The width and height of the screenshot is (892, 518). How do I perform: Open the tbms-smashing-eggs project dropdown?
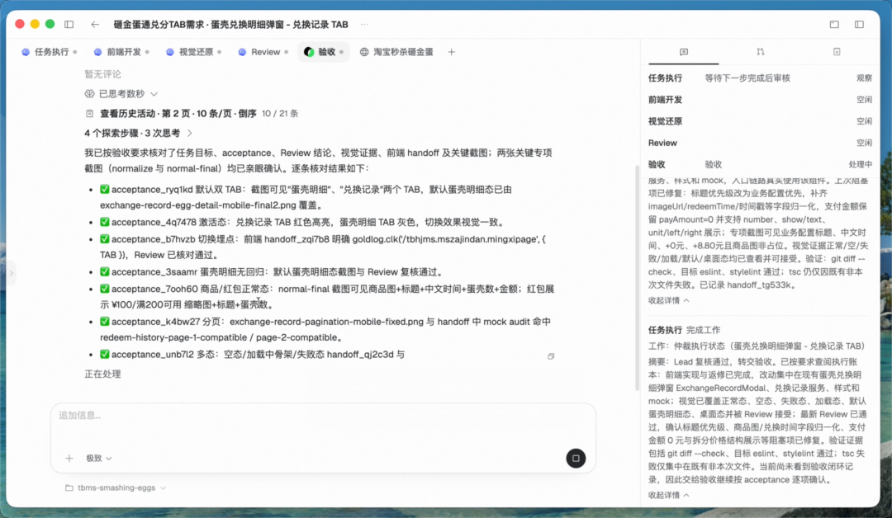[116, 488]
